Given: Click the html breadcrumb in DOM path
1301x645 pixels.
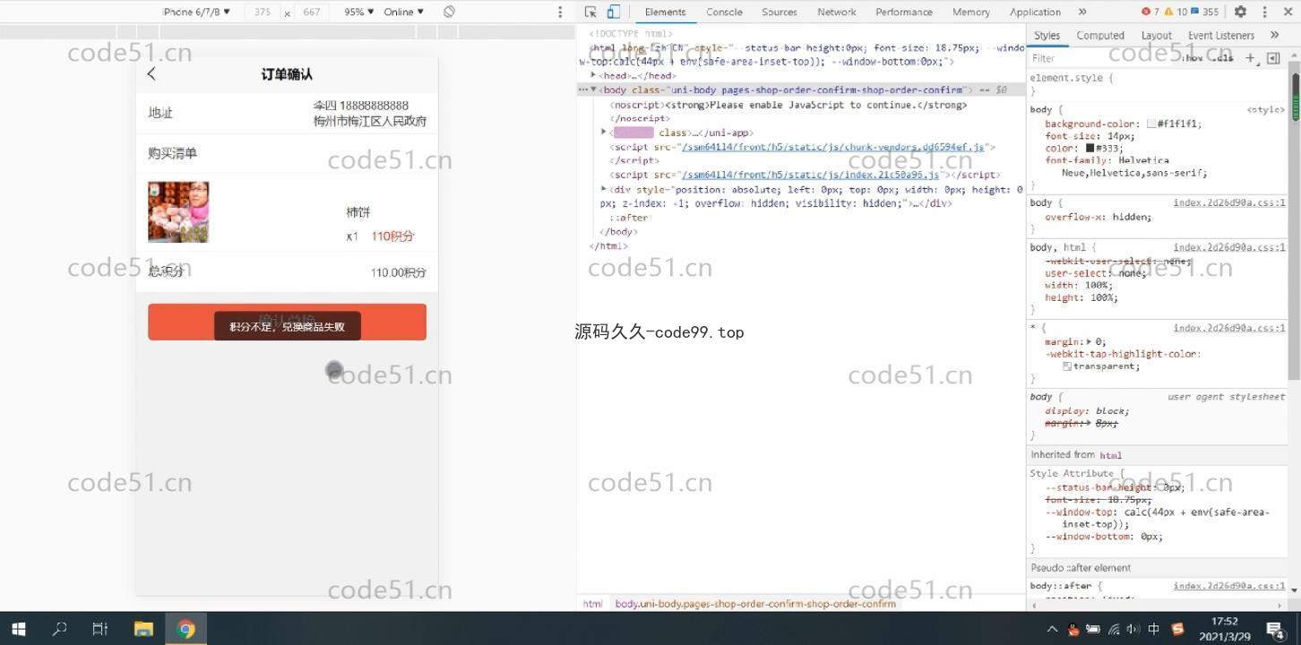Looking at the screenshot, I should (x=592, y=604).
